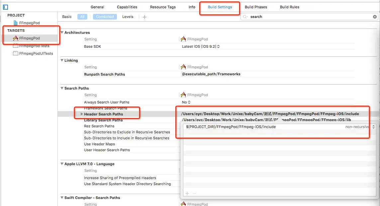Select the User Header Search Paths setting
Screen dimensions: 380x206
[107, 150]
